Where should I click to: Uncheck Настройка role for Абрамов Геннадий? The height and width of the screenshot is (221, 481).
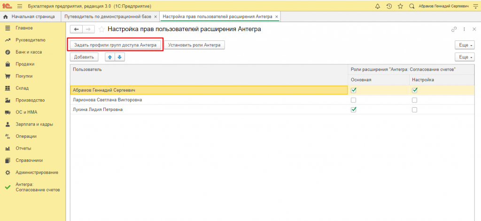[x=415, y=90]
